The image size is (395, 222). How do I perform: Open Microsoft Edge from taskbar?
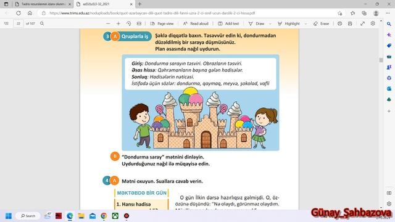pyautogui.click(x=70, y=216)
